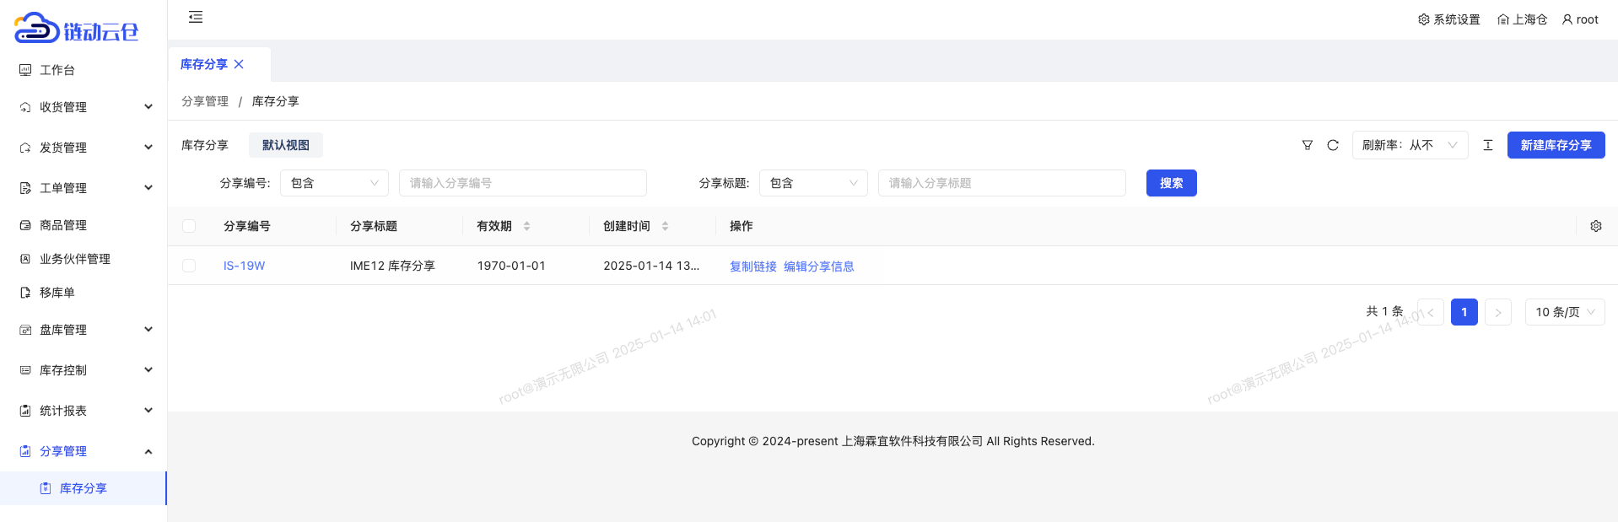
Task: Click the refresh icon in the toolbar
Action: (x=1333, y=145)
